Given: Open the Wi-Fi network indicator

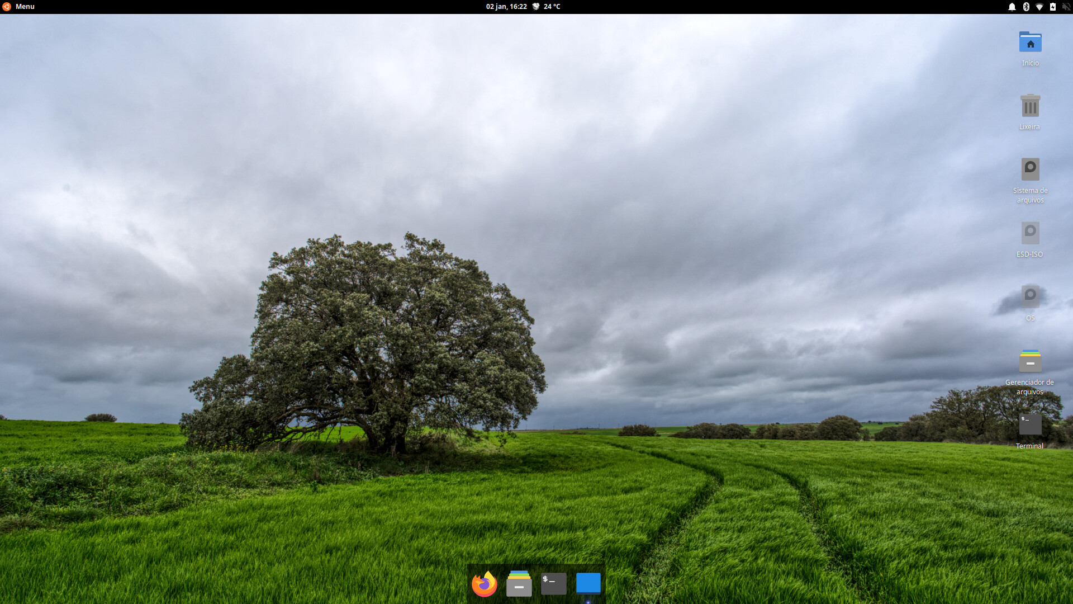Looking at the screenshot, I should 1039,7.
